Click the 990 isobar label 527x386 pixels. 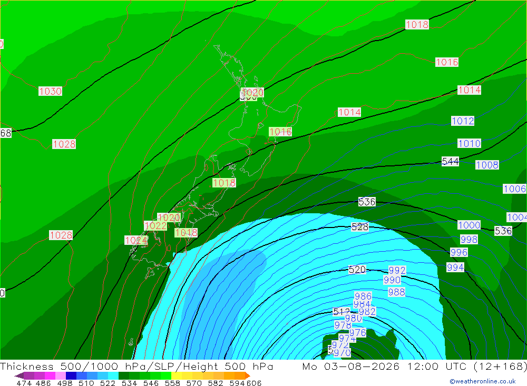[392, 280]
